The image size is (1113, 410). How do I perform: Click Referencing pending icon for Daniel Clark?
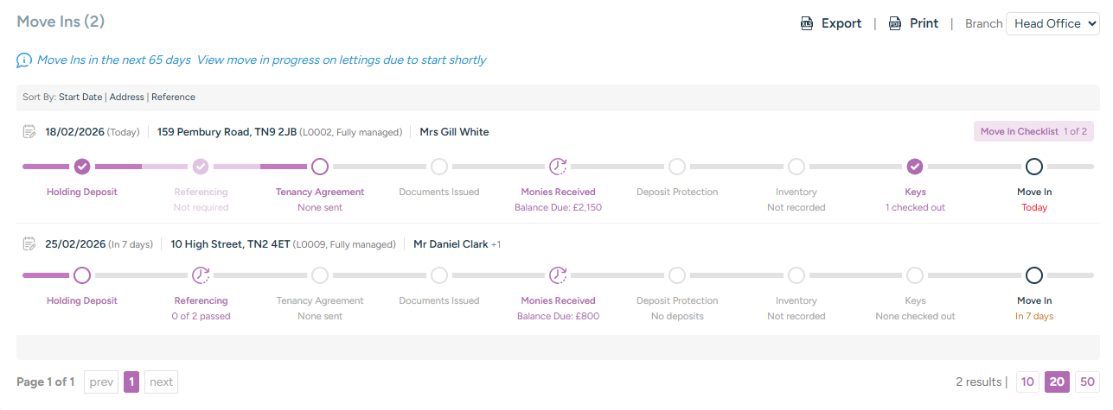click(201, 275)
